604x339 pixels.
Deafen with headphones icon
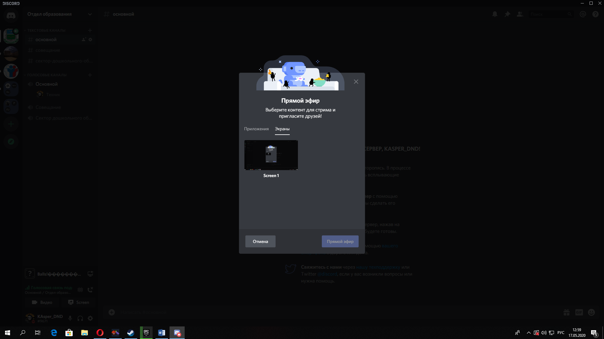pyautogui.click(x=80, y=318)
